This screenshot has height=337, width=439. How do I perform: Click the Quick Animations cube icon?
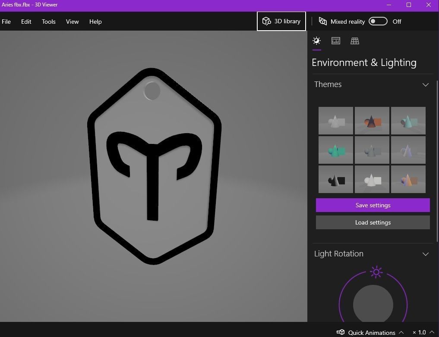[341, 332]
